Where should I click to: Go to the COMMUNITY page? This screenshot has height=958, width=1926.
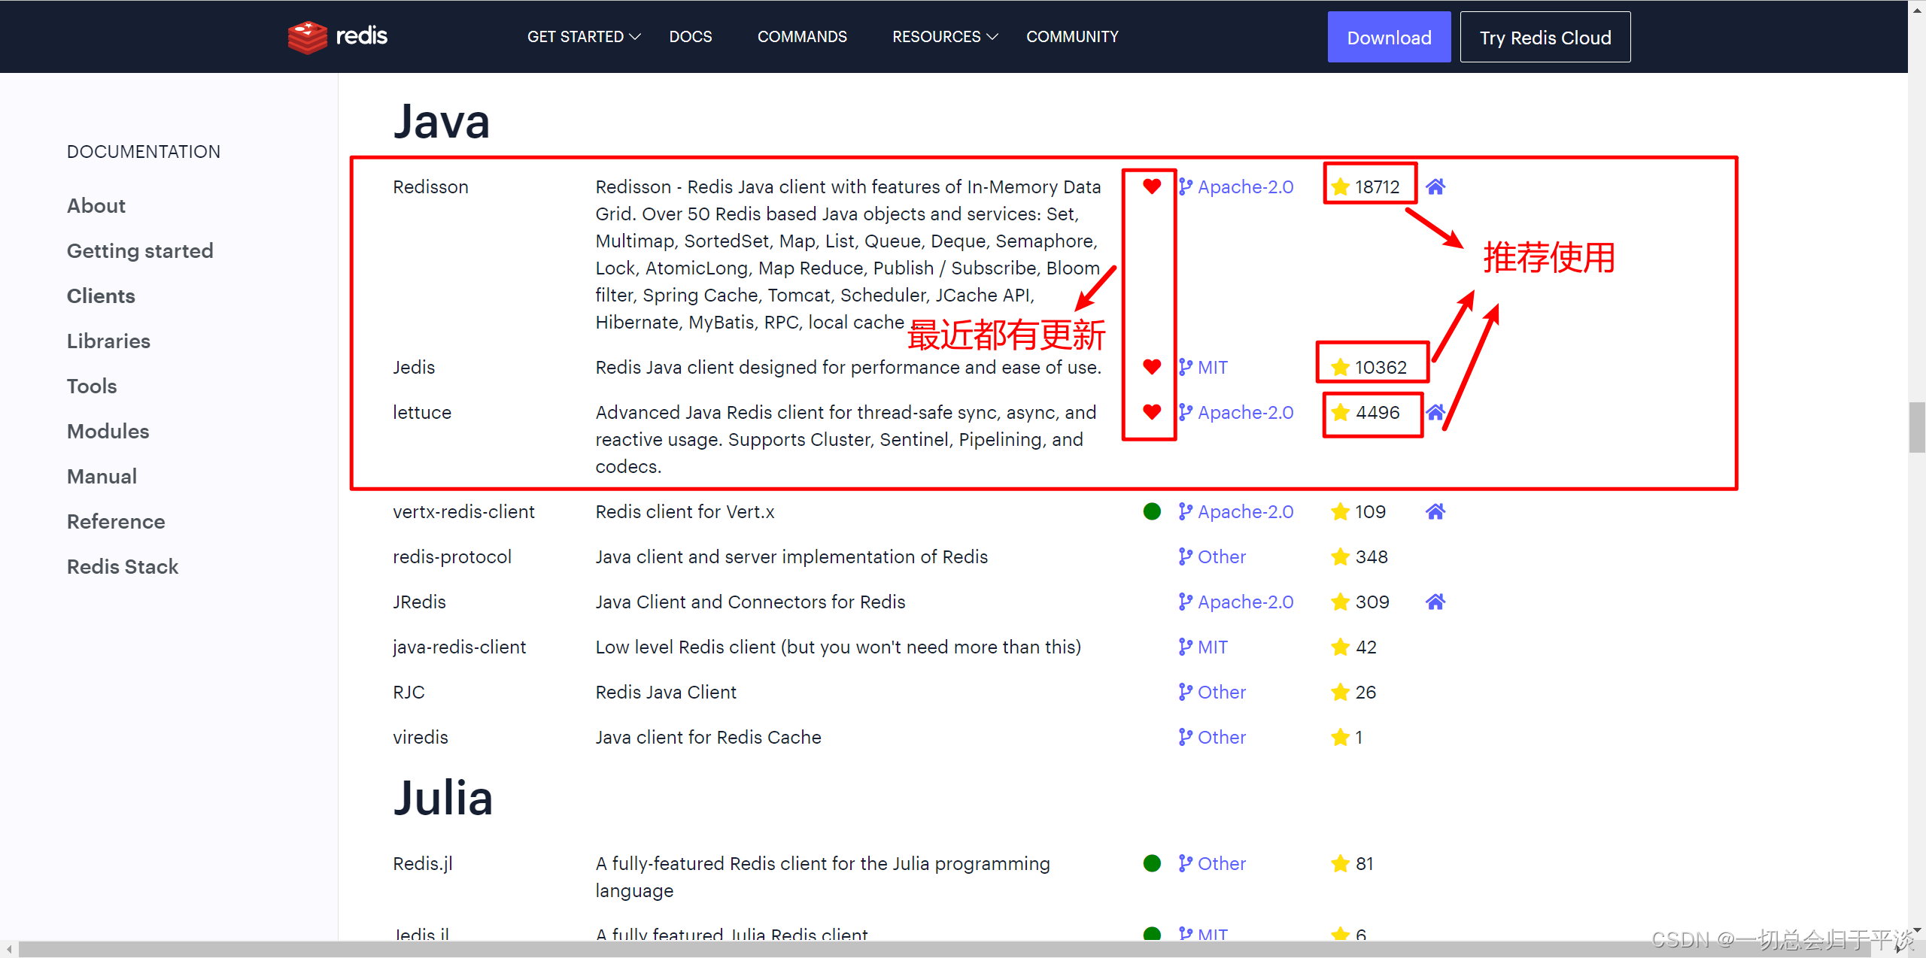point(1072,37)
